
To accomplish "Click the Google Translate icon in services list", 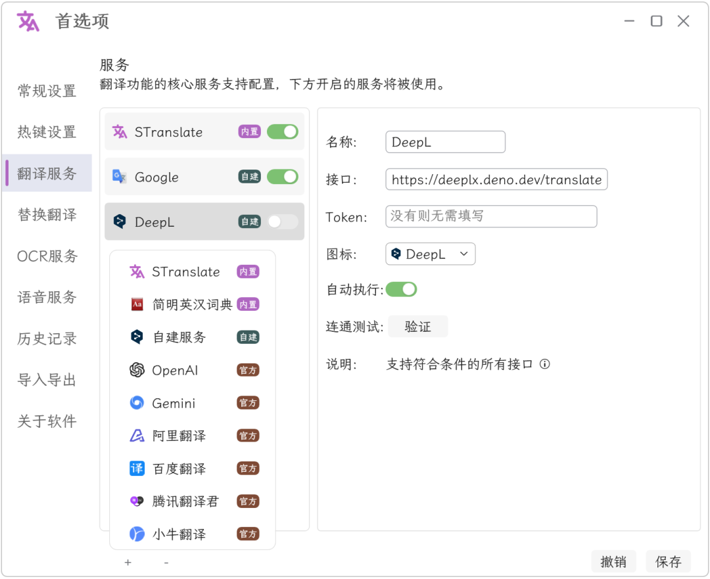I will click(120, 177).
